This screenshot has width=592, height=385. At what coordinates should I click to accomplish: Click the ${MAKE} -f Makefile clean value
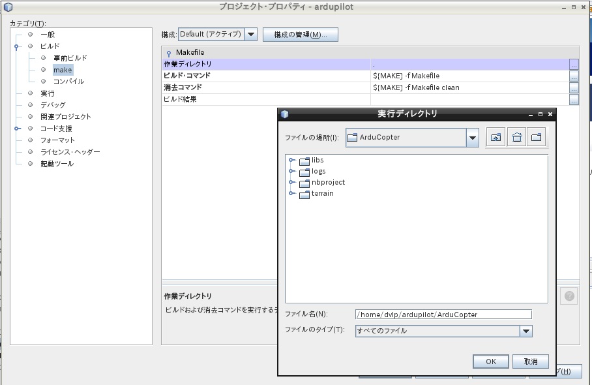click(x=416, y=87)
